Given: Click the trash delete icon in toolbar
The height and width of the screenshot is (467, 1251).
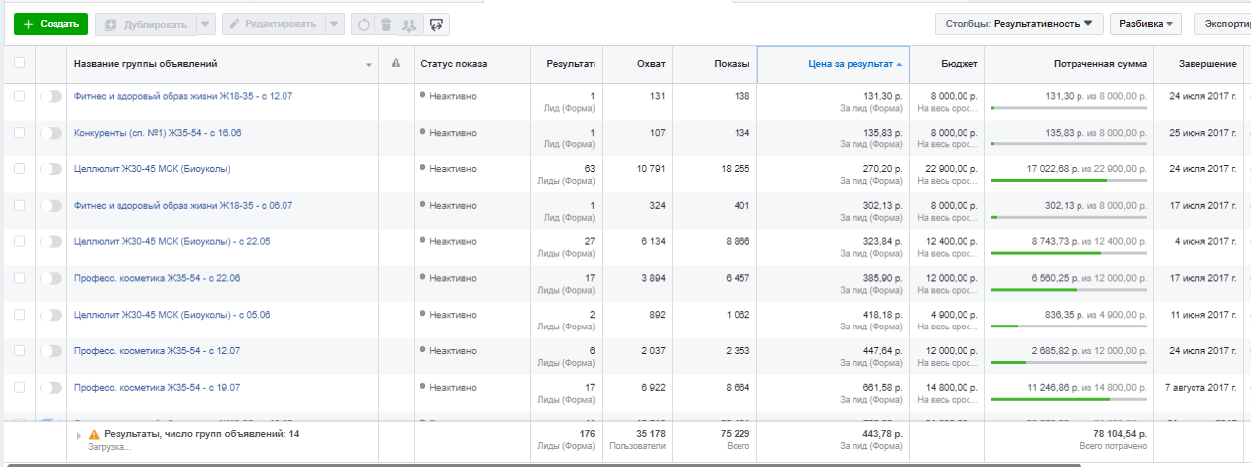Looking at the screenshot, I should pos(388,24).
